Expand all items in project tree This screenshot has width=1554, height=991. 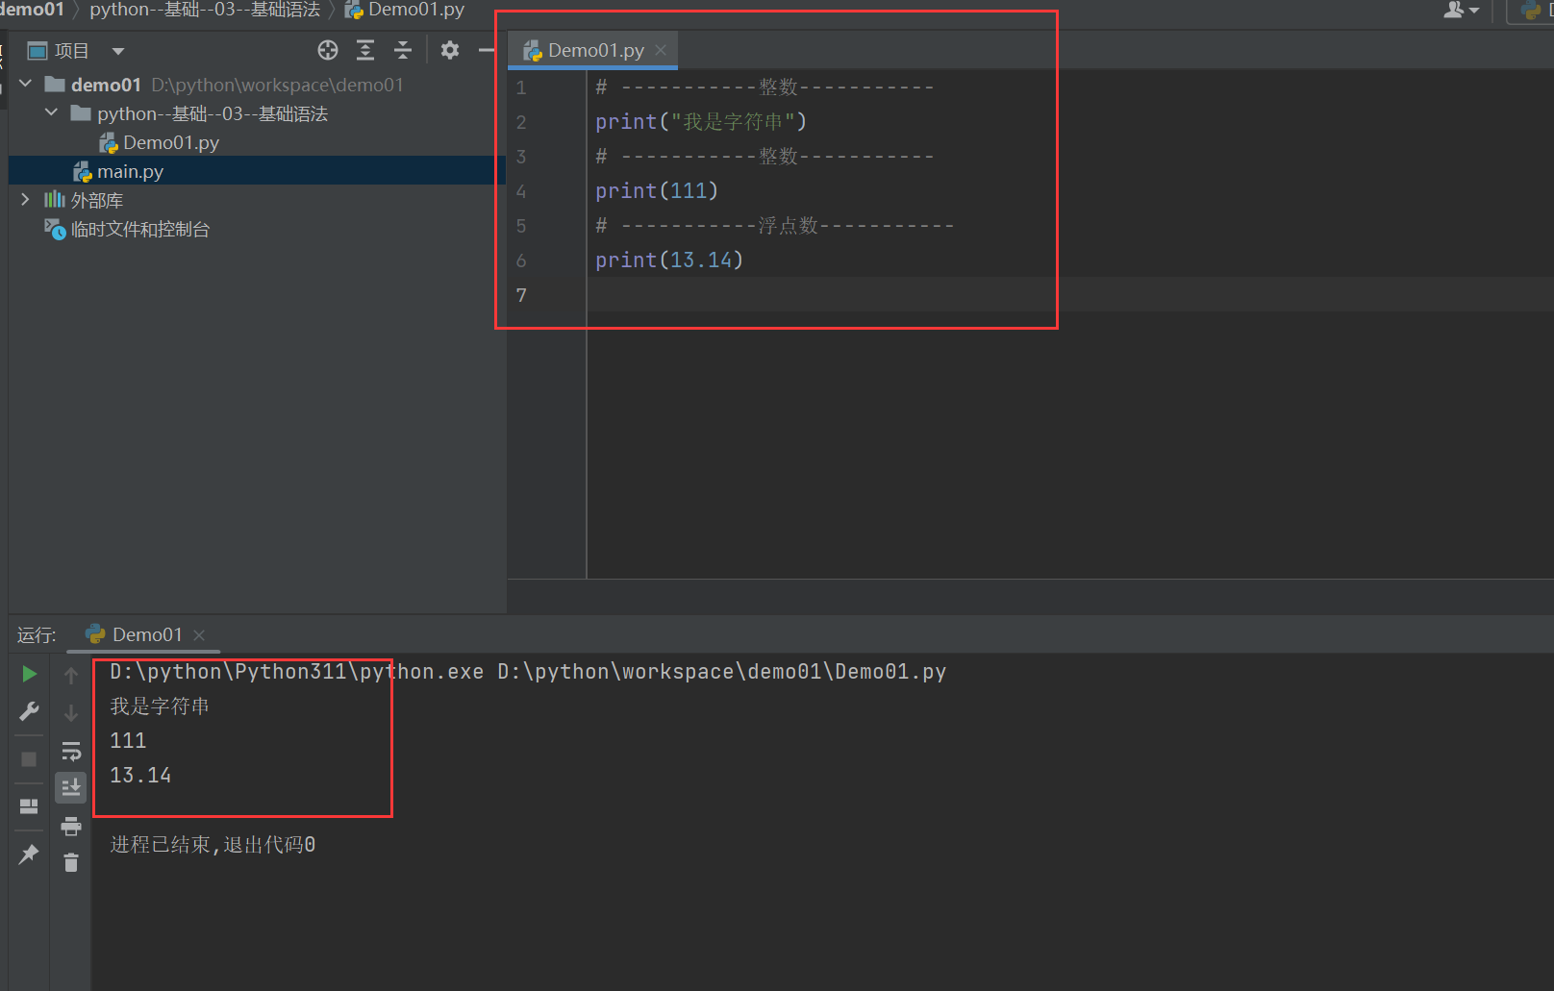365,50
